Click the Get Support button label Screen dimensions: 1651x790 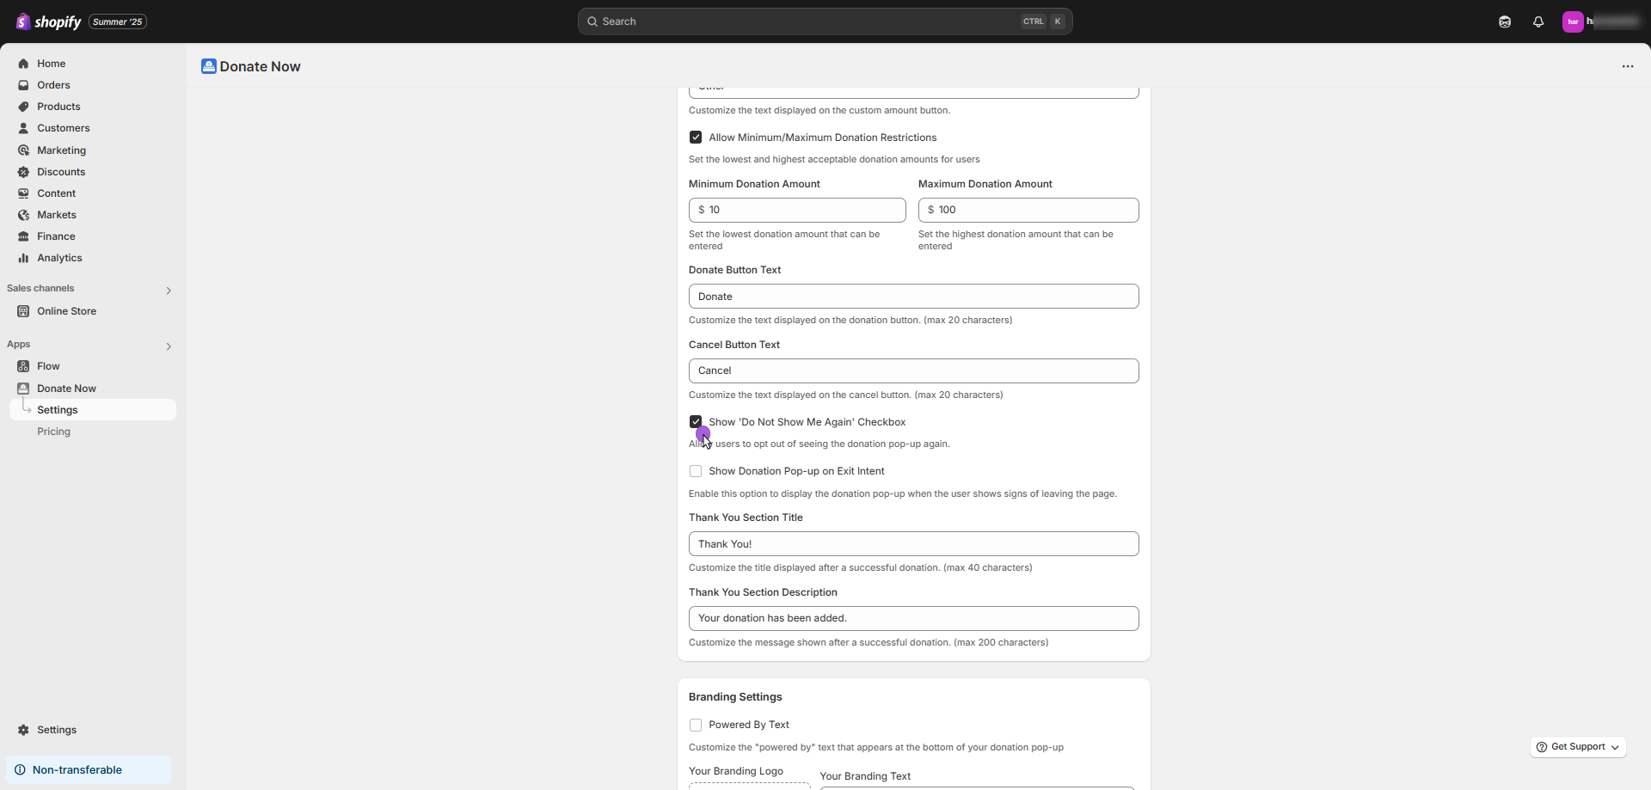[x=1578, y=747]
